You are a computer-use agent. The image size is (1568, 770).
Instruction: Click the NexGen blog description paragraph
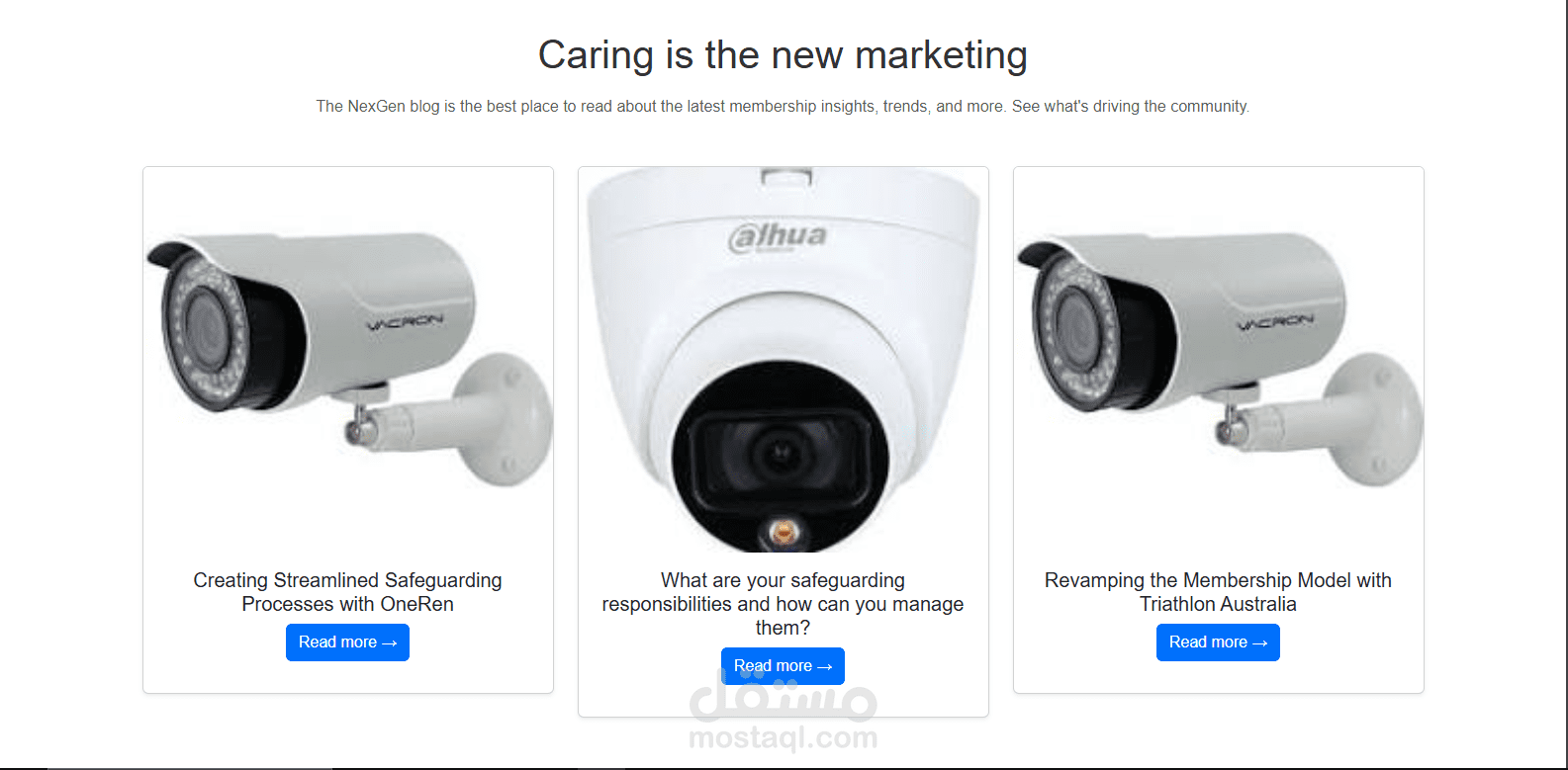point(783,106)
